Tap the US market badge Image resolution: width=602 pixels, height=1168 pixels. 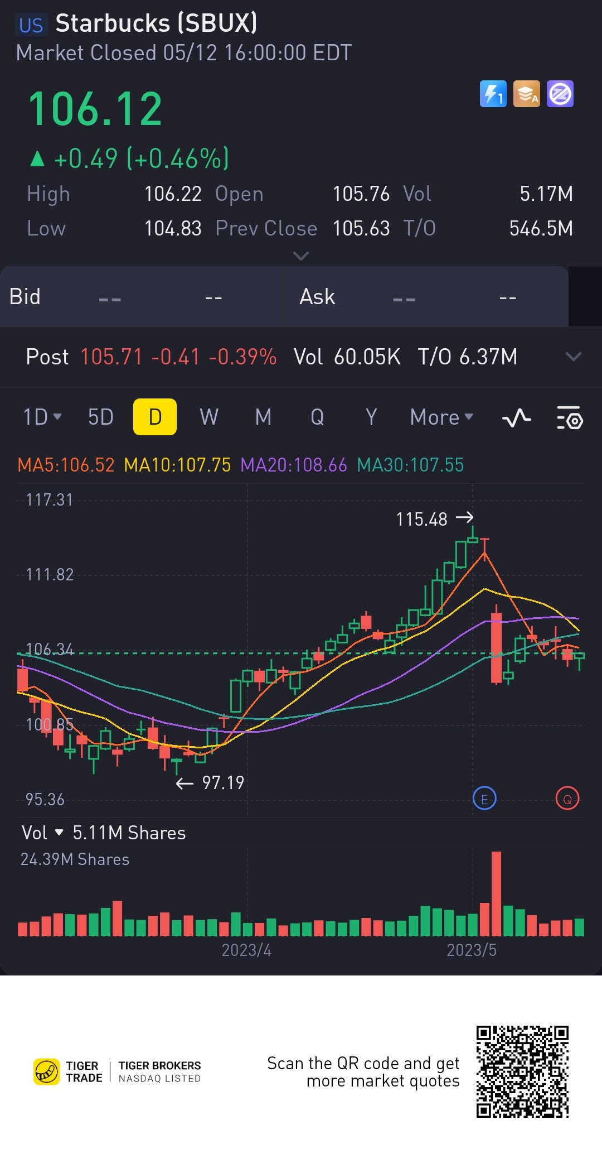click(31, 25)
